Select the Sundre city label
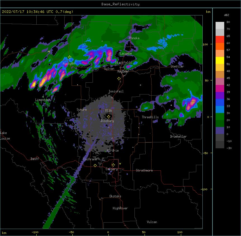The image size is (241, 236). pos(82,110)
